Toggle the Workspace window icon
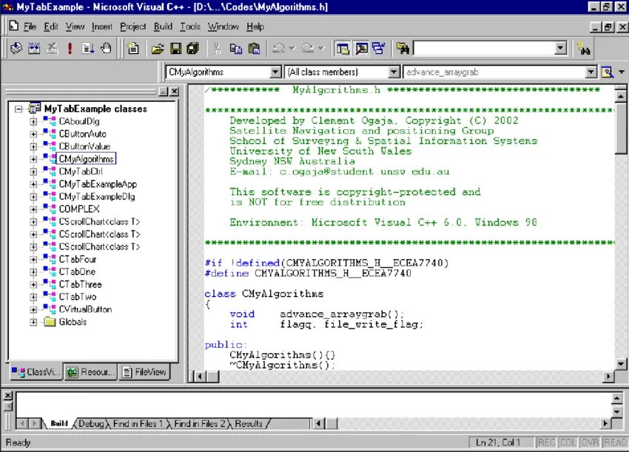 (343, 49)
